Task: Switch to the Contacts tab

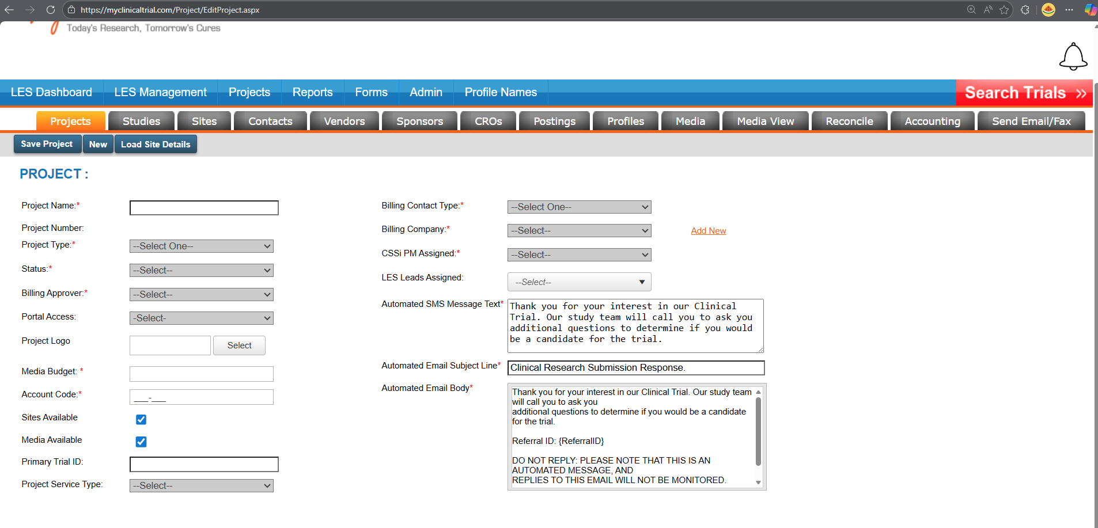Action: pos(271,121)
